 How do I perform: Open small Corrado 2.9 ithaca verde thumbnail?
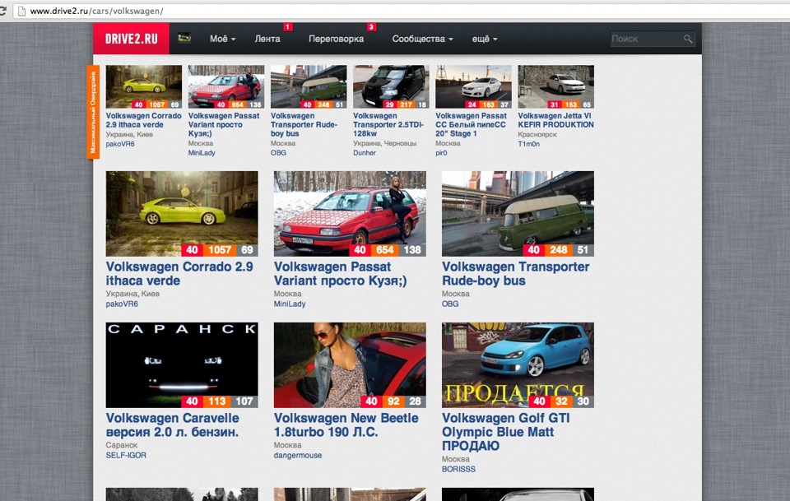pyautogui.click(x=143, y=86)
